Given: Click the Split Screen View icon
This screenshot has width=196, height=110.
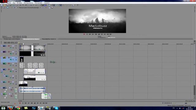Looking at the screenshot, I should (x=15, y=8).
